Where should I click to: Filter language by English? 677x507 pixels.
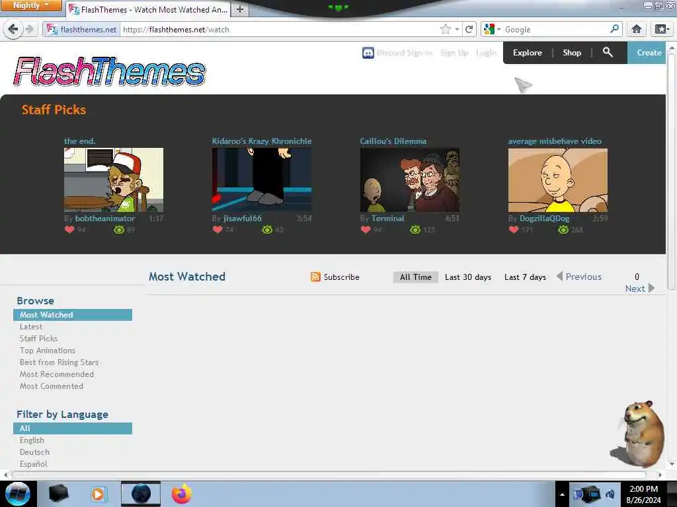(x=32, y=440)
